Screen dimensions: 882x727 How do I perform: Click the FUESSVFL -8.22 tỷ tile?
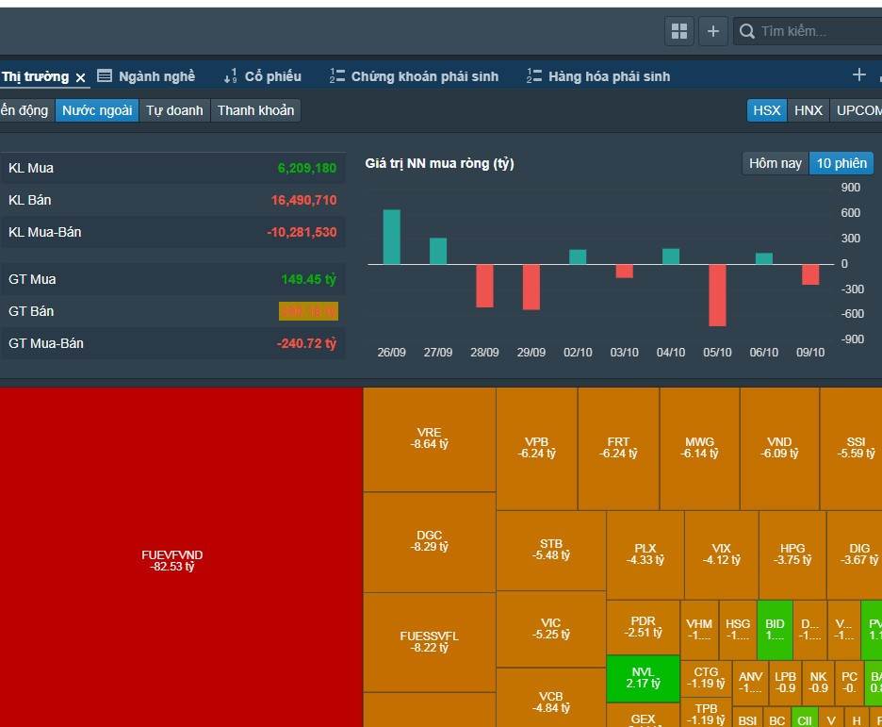[x=429, y=642]
